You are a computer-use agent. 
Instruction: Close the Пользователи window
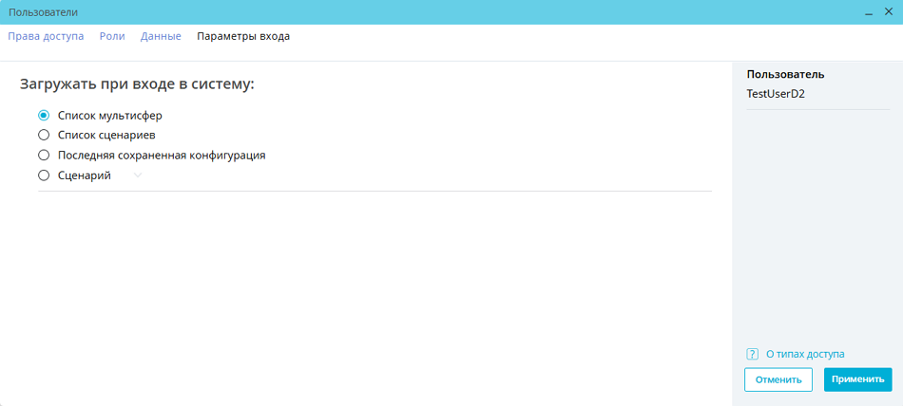click(x=889, y=12)
